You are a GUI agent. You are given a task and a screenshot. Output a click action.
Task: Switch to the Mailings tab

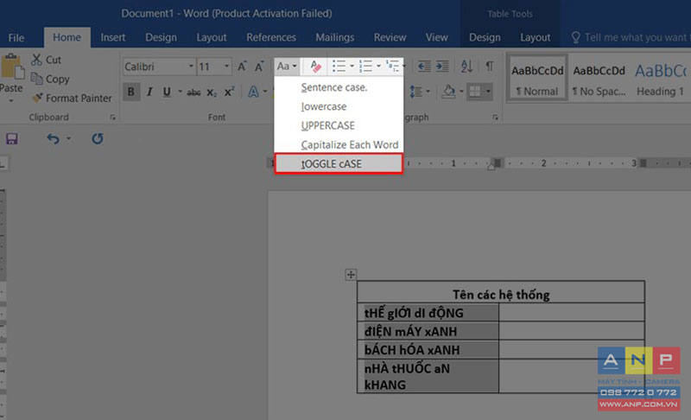[x=335, y=37]
